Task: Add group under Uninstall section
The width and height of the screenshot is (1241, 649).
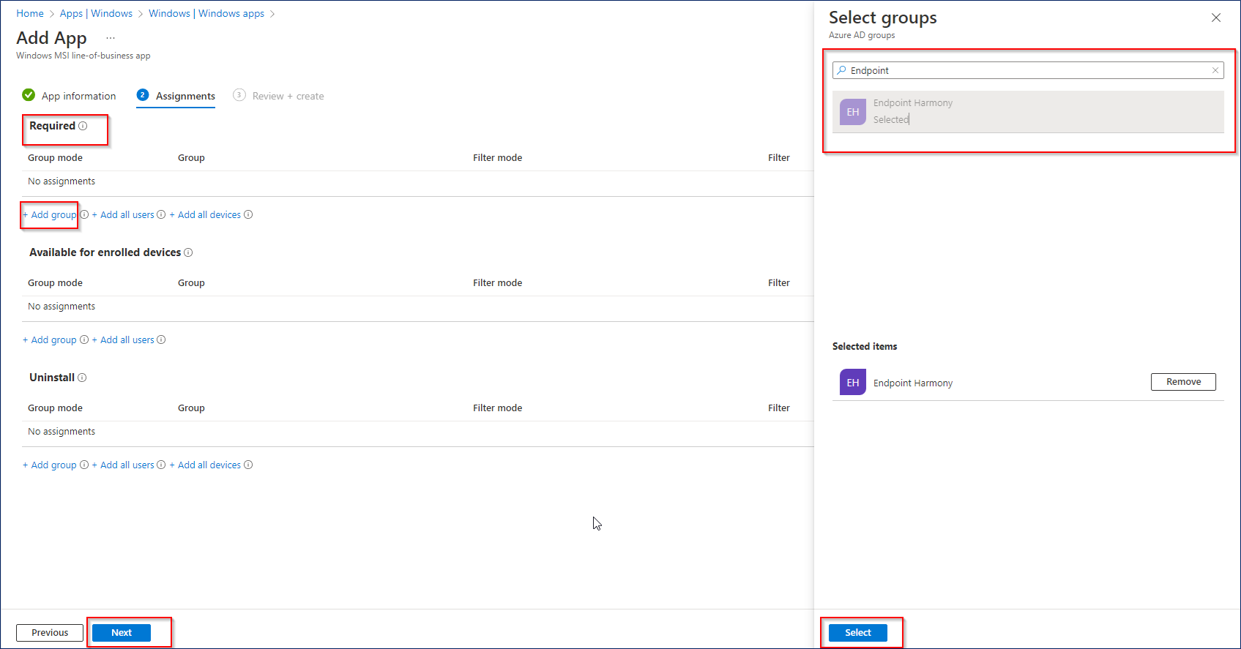Action: point(50,465)
